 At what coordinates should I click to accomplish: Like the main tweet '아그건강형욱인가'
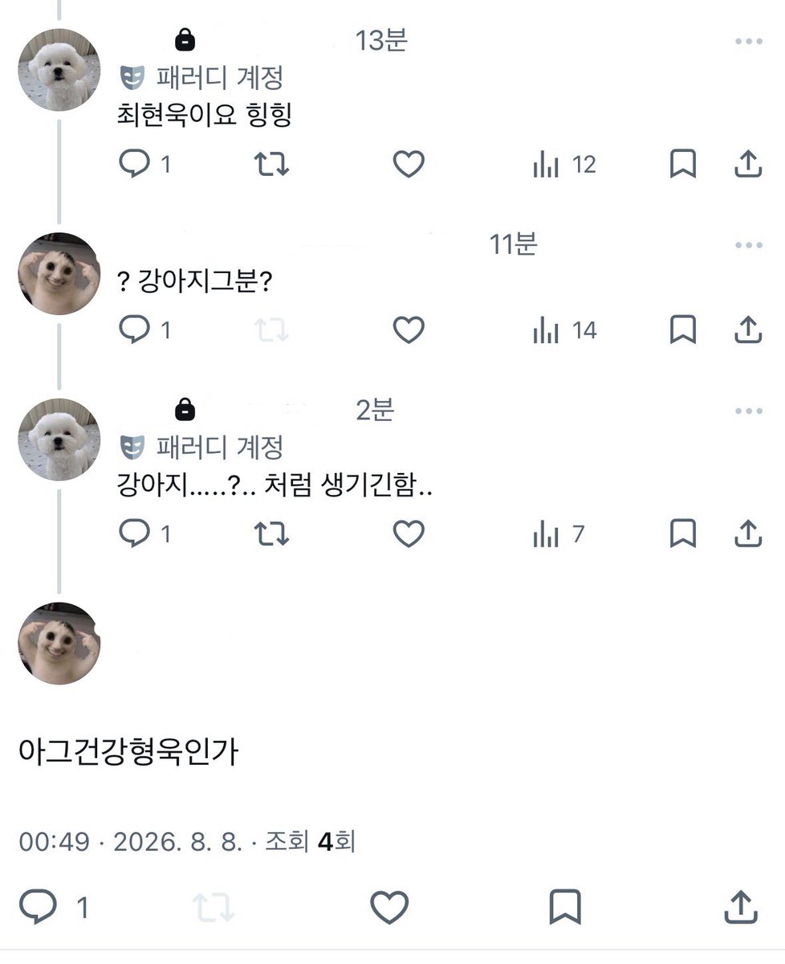[389, 907]
